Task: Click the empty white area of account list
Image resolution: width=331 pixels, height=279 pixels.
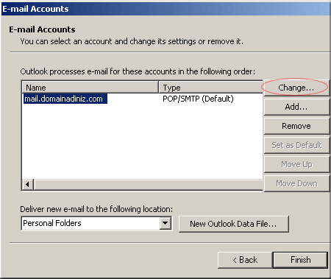Action: point(142,141)
